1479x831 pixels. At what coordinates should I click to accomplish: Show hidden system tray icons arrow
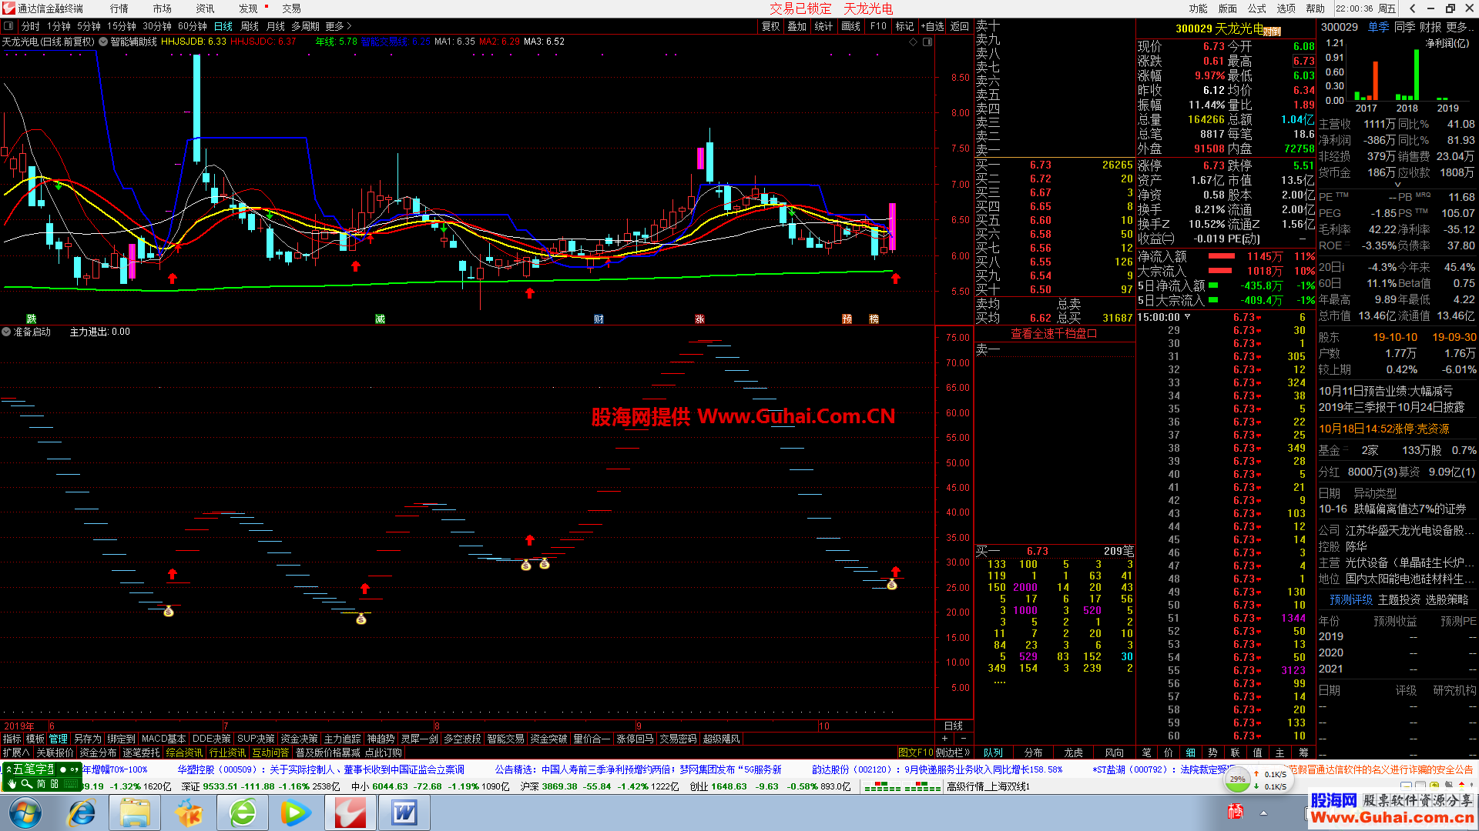point(1263,813)
